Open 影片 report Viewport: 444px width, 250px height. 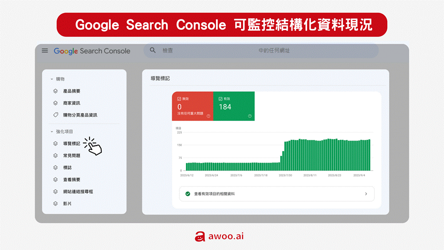[x=67, y=203]
